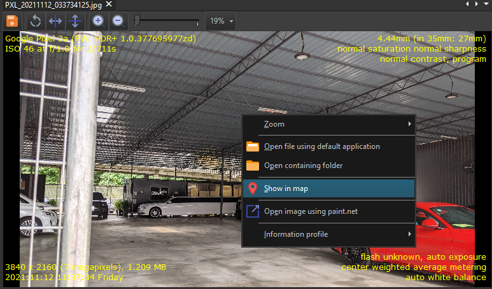Image resolution: width=492 pixels, height=289 pixels.
Task: Flip image vertically with the toolbar icon
Action: 74,21
